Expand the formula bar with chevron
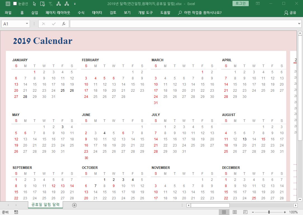The width and height of the screenshot is (303, 215). (x=299, y=24)
